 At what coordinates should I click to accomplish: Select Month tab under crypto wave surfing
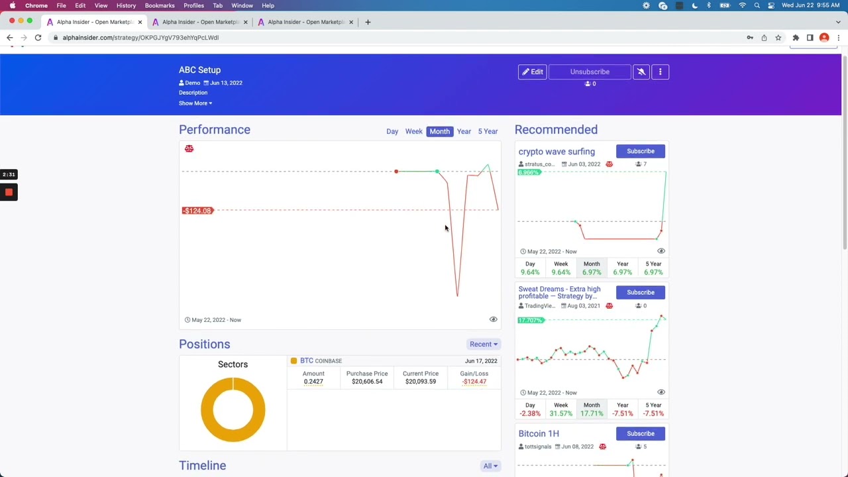point(592,268)
